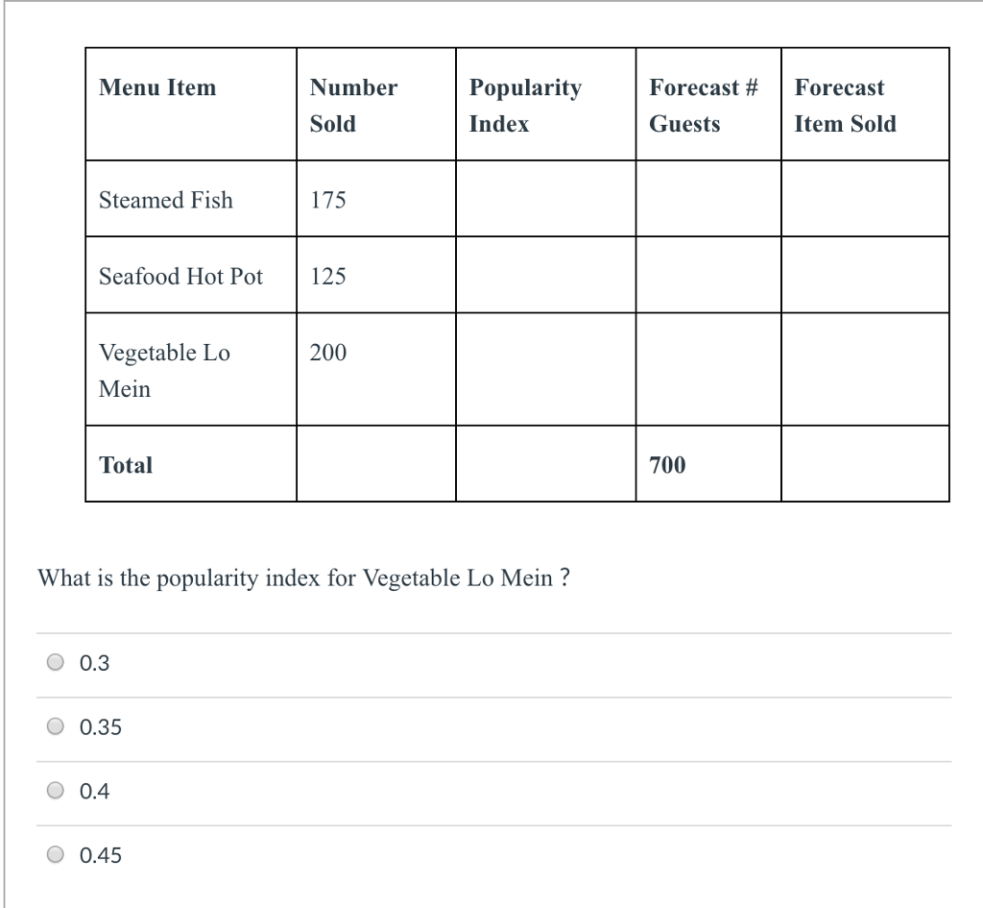Click the Menu Item column header
The height and width of the screenshot is (908, 983).
[157, 87]
